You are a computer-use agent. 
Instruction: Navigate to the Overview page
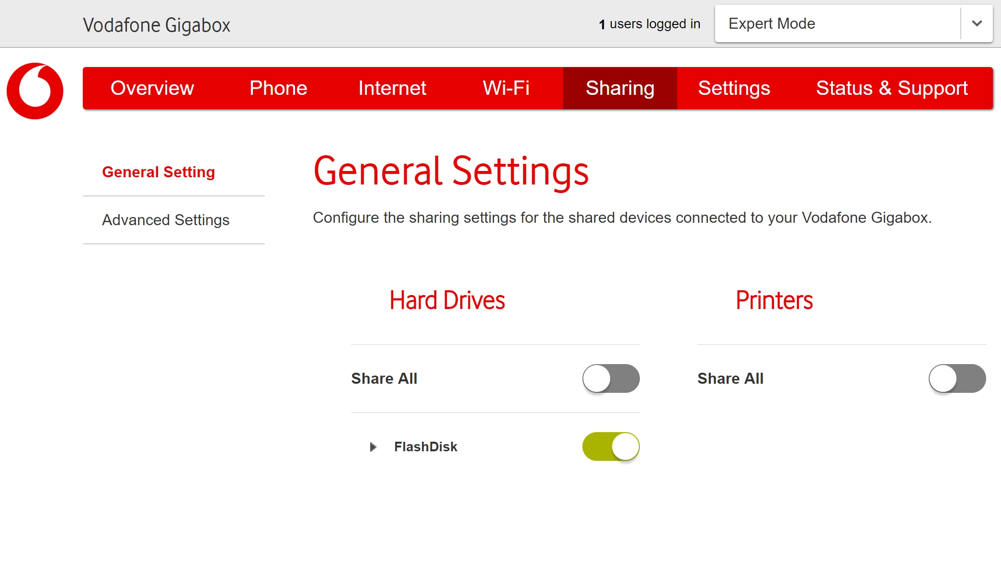click(152, 88)
